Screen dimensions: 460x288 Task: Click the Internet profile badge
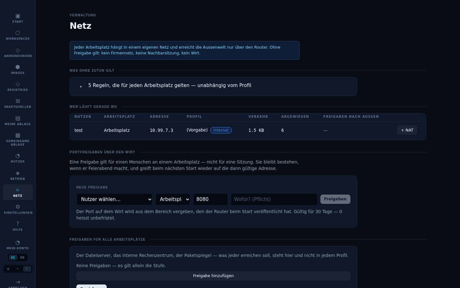pyautogui.click(x=221, y=130)
